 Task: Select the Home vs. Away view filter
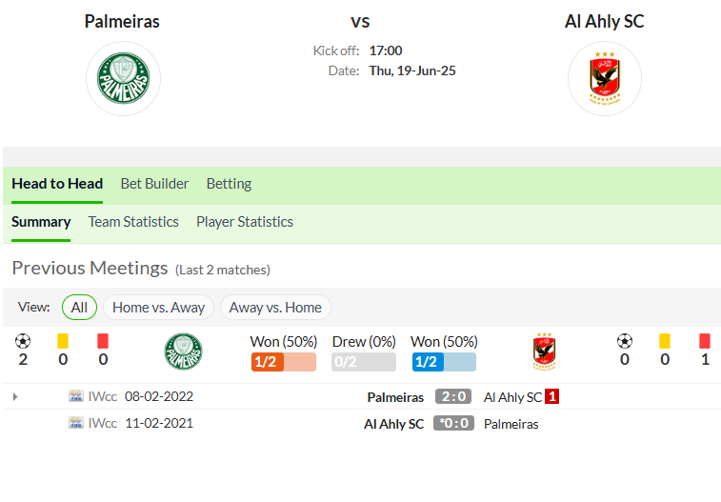pyautogui.click(x=158, y=307)
